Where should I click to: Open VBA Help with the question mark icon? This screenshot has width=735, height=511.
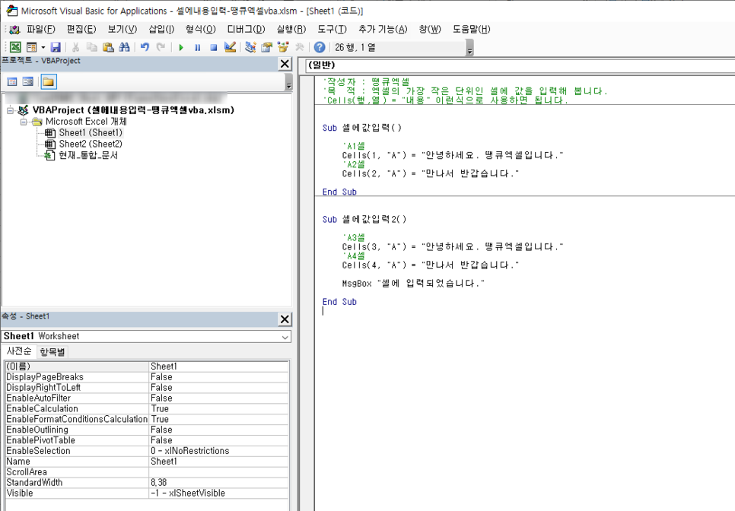click(320, 47)
